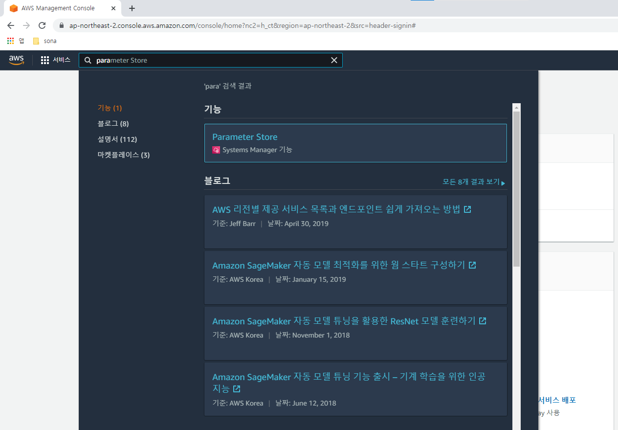618x430 pixels.
Task: Select the AWS Management Console browser tab
Action: [x=63, y=8]
